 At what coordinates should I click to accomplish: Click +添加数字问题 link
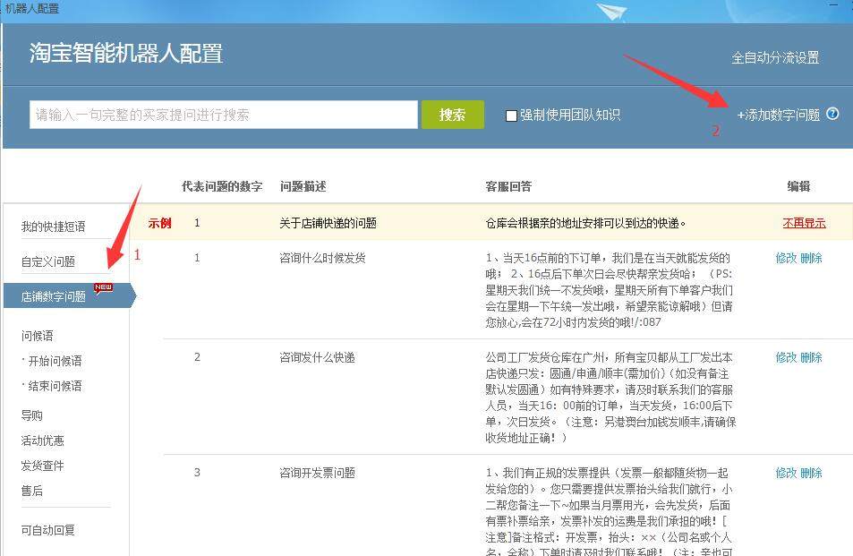778,115
